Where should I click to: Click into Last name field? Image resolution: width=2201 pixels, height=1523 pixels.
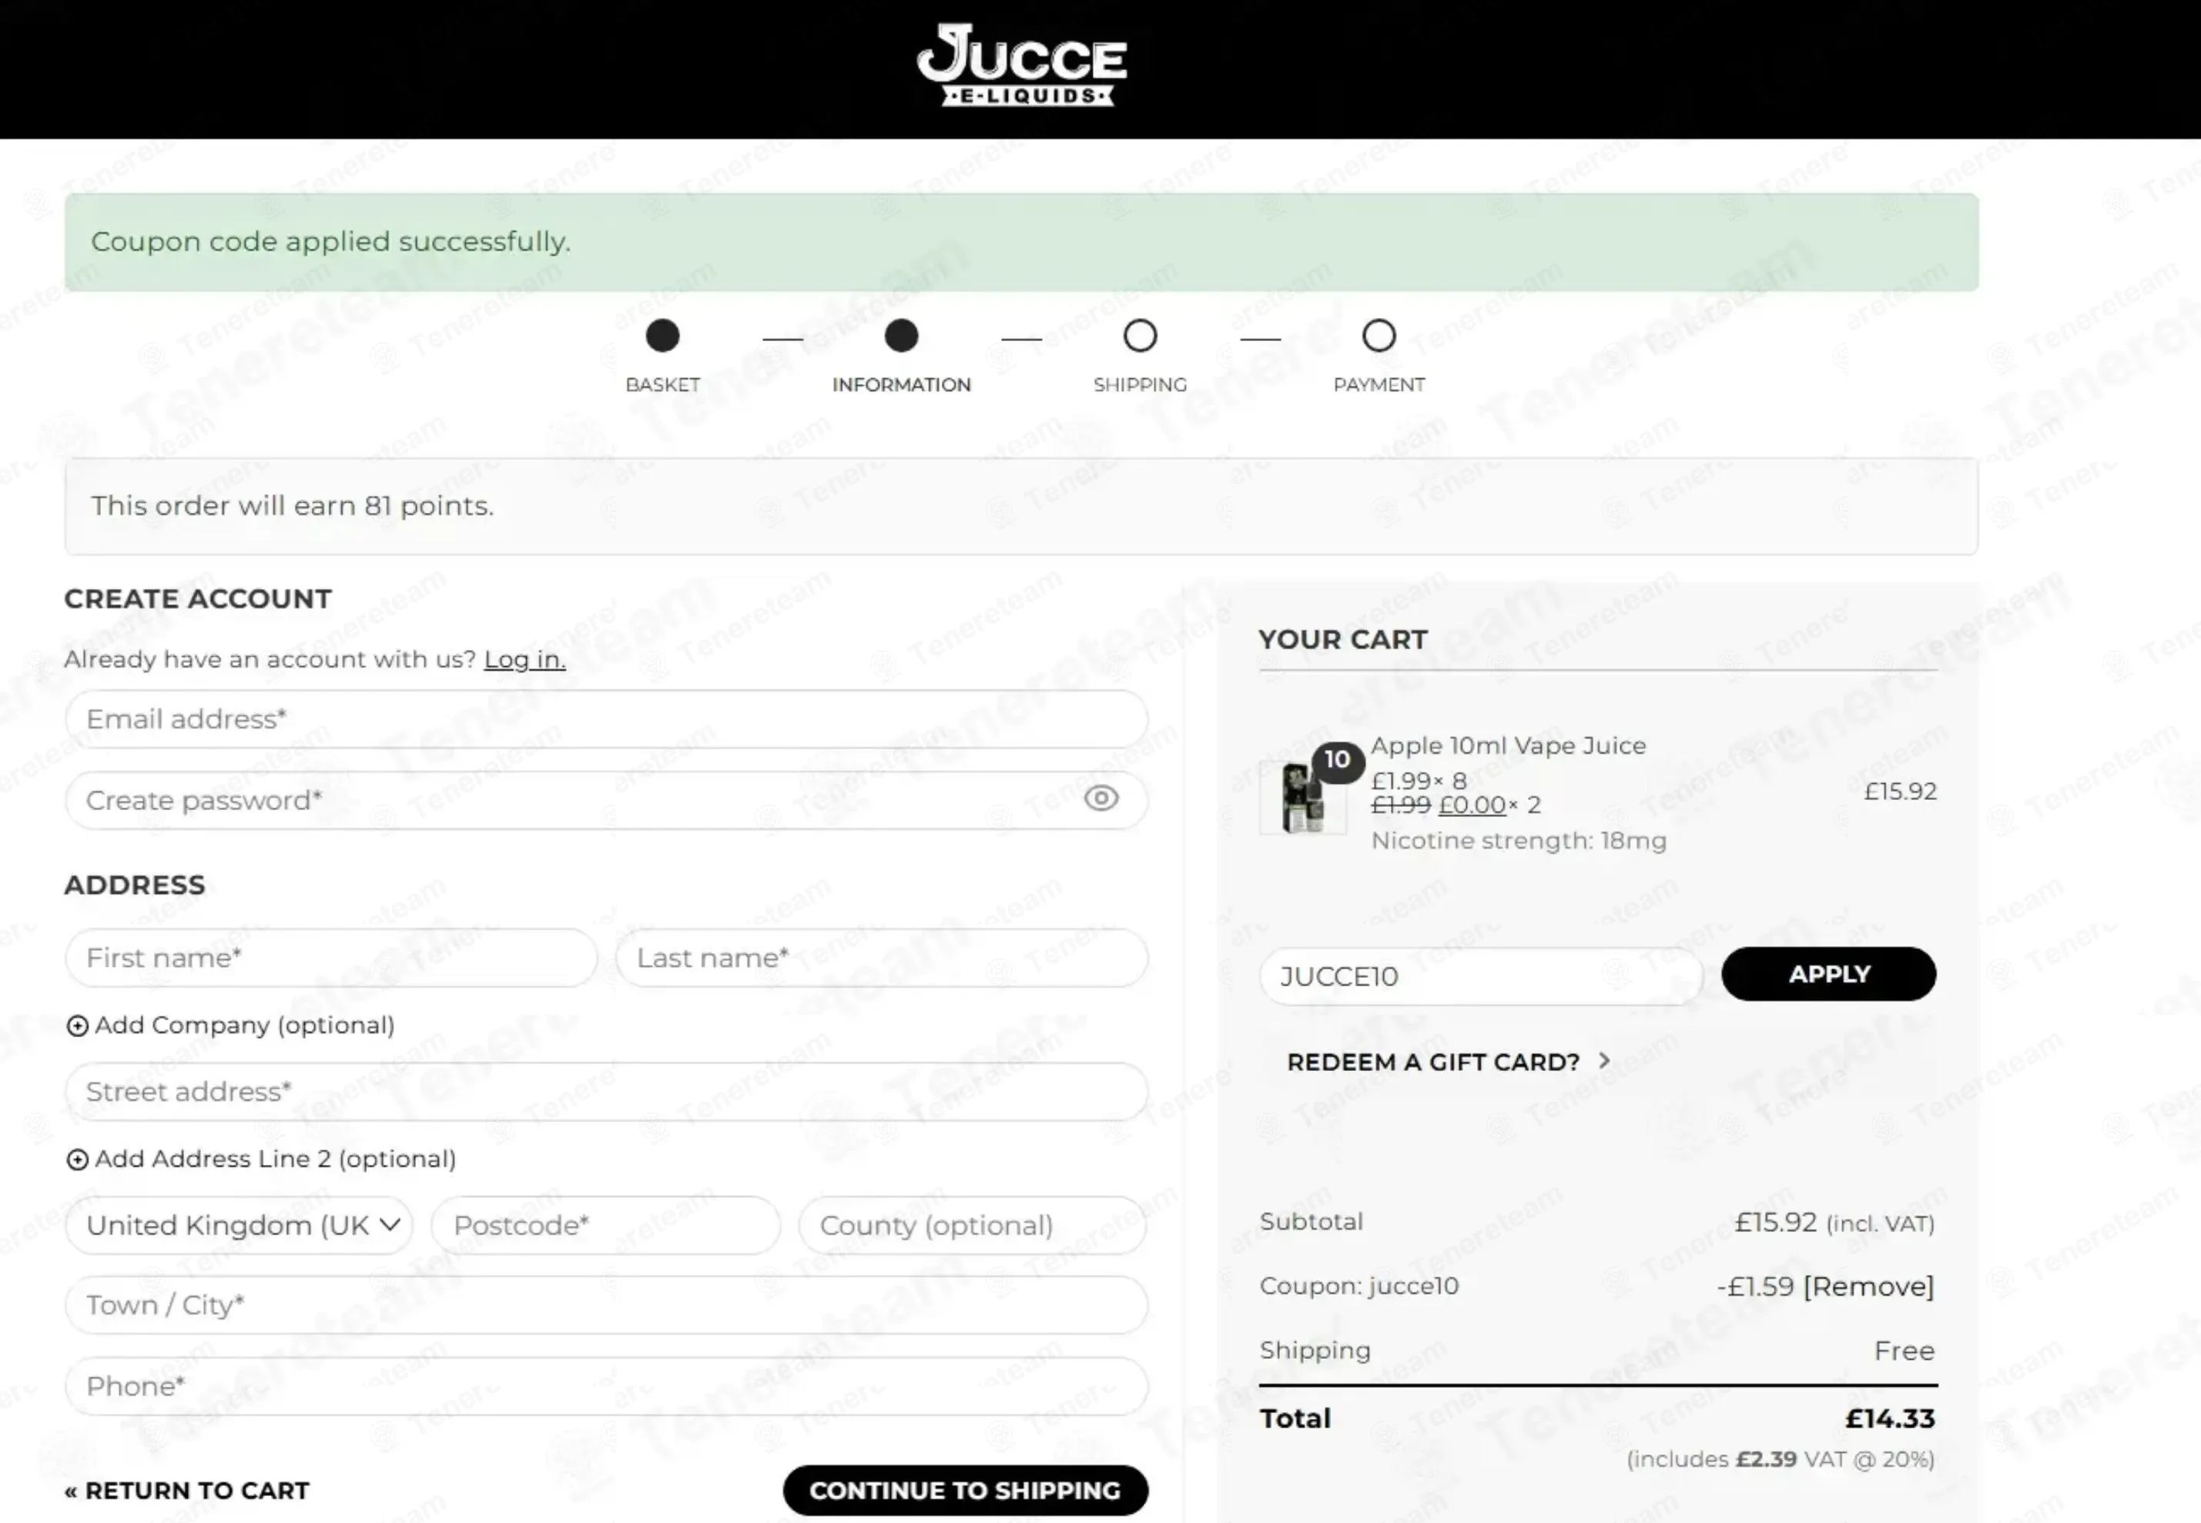pyautogui.click(x=882, y=958)
